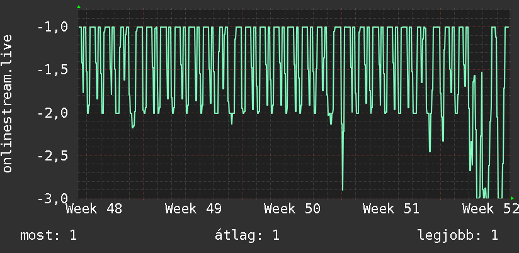Click the 'most: 1' statistic
Image resolution: width=519 pixels, height=253 pixels.
coord(48,235)
